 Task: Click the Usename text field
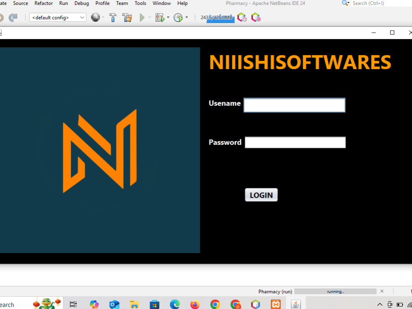(294, 105)
